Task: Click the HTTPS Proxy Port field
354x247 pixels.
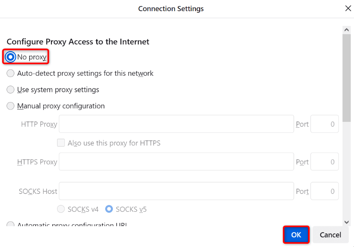Action: (324, 161)
